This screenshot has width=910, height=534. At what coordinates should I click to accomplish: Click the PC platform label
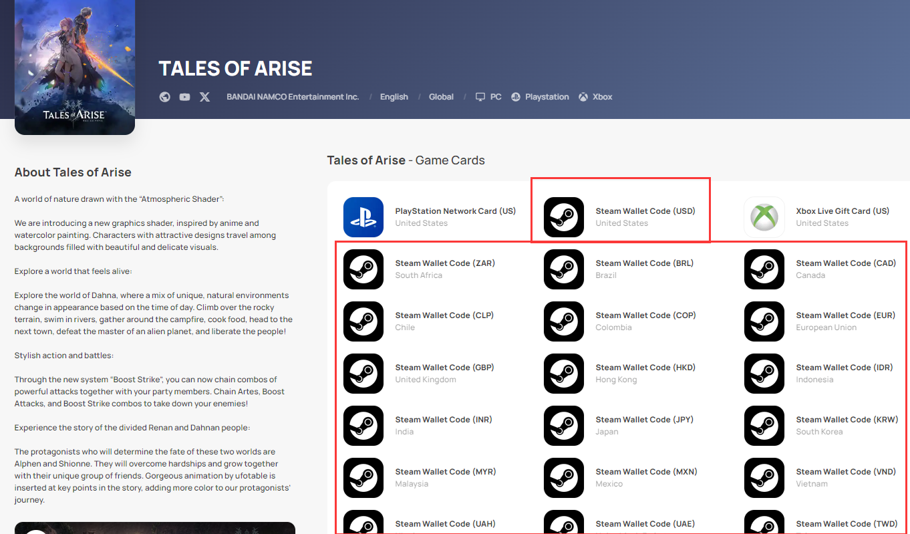[496, 97]
